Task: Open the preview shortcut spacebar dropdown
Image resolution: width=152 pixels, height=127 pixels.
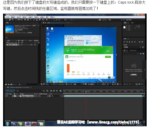Action: pos(132,47)
